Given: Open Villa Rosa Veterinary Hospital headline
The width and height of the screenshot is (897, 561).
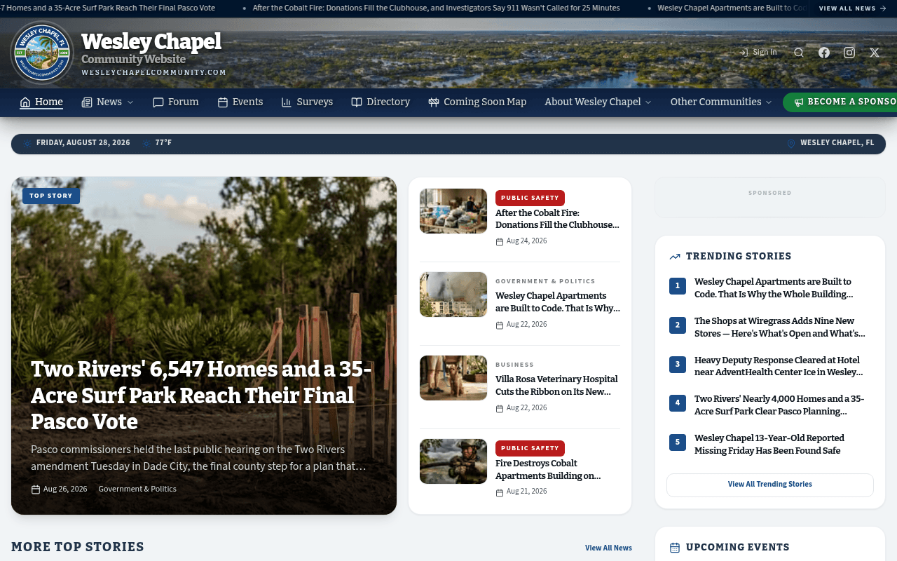Looking at the screenshot, I should (557, 386).
